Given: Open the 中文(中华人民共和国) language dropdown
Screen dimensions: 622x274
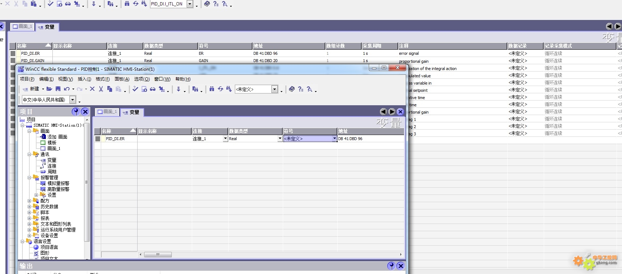Looking at the screenshot, I should [x=73, y=100].
